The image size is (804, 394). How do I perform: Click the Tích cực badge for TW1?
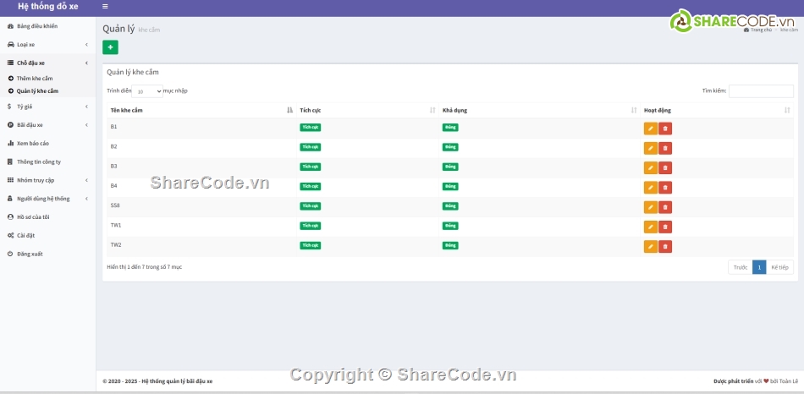pyautogui.click(x=311, y=226)
